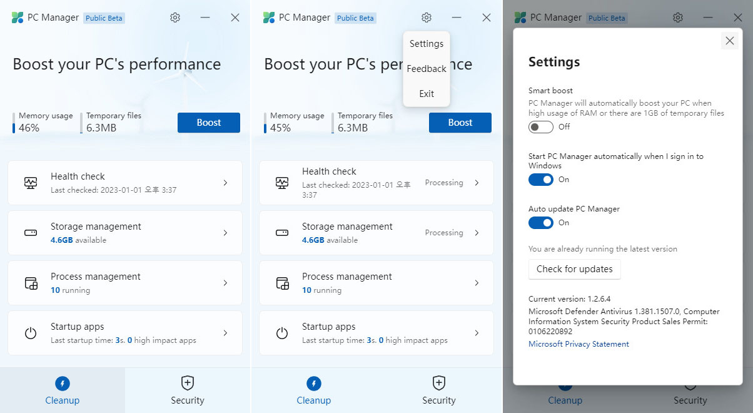Click Process management icon in left window
This screenshot has height=413, width=753.
31,283
